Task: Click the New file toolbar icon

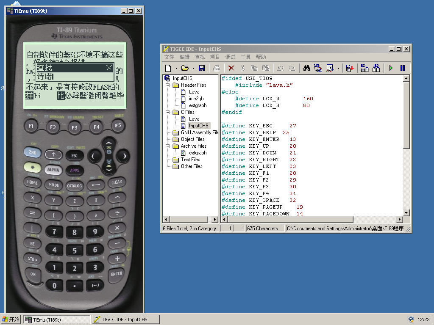Action: tap(168, 68)
